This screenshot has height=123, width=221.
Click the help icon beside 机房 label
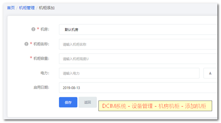click(x=33, y=29)
